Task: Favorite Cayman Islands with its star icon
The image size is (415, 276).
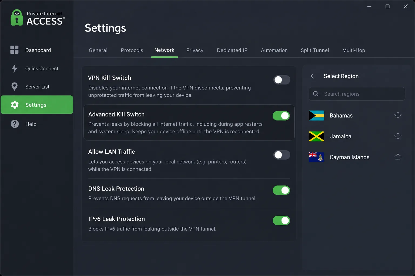Action: coord(398,157)
